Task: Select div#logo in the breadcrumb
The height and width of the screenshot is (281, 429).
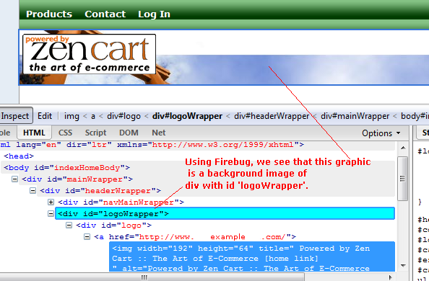Action: click(123, 116)
